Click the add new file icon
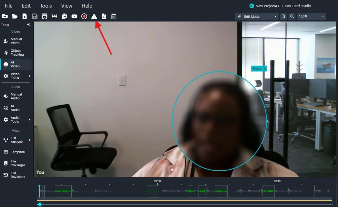Screen dimensions: 338x207 [x=25, y=17]
